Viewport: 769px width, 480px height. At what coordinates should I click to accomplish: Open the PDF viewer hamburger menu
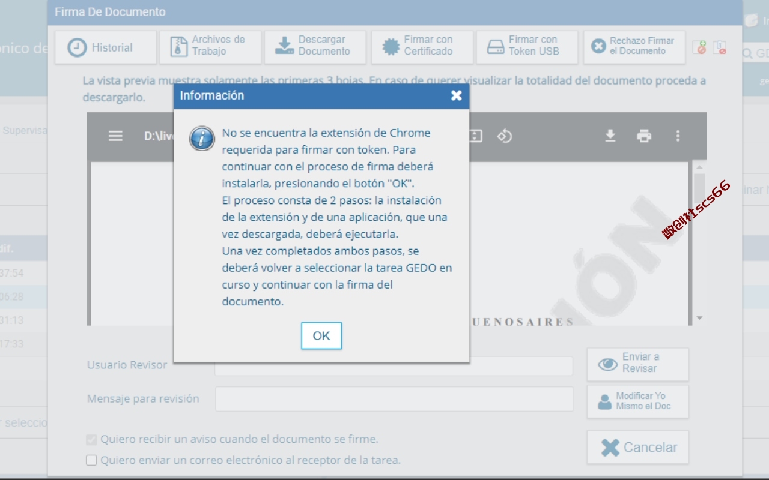(x=115, y=136)
